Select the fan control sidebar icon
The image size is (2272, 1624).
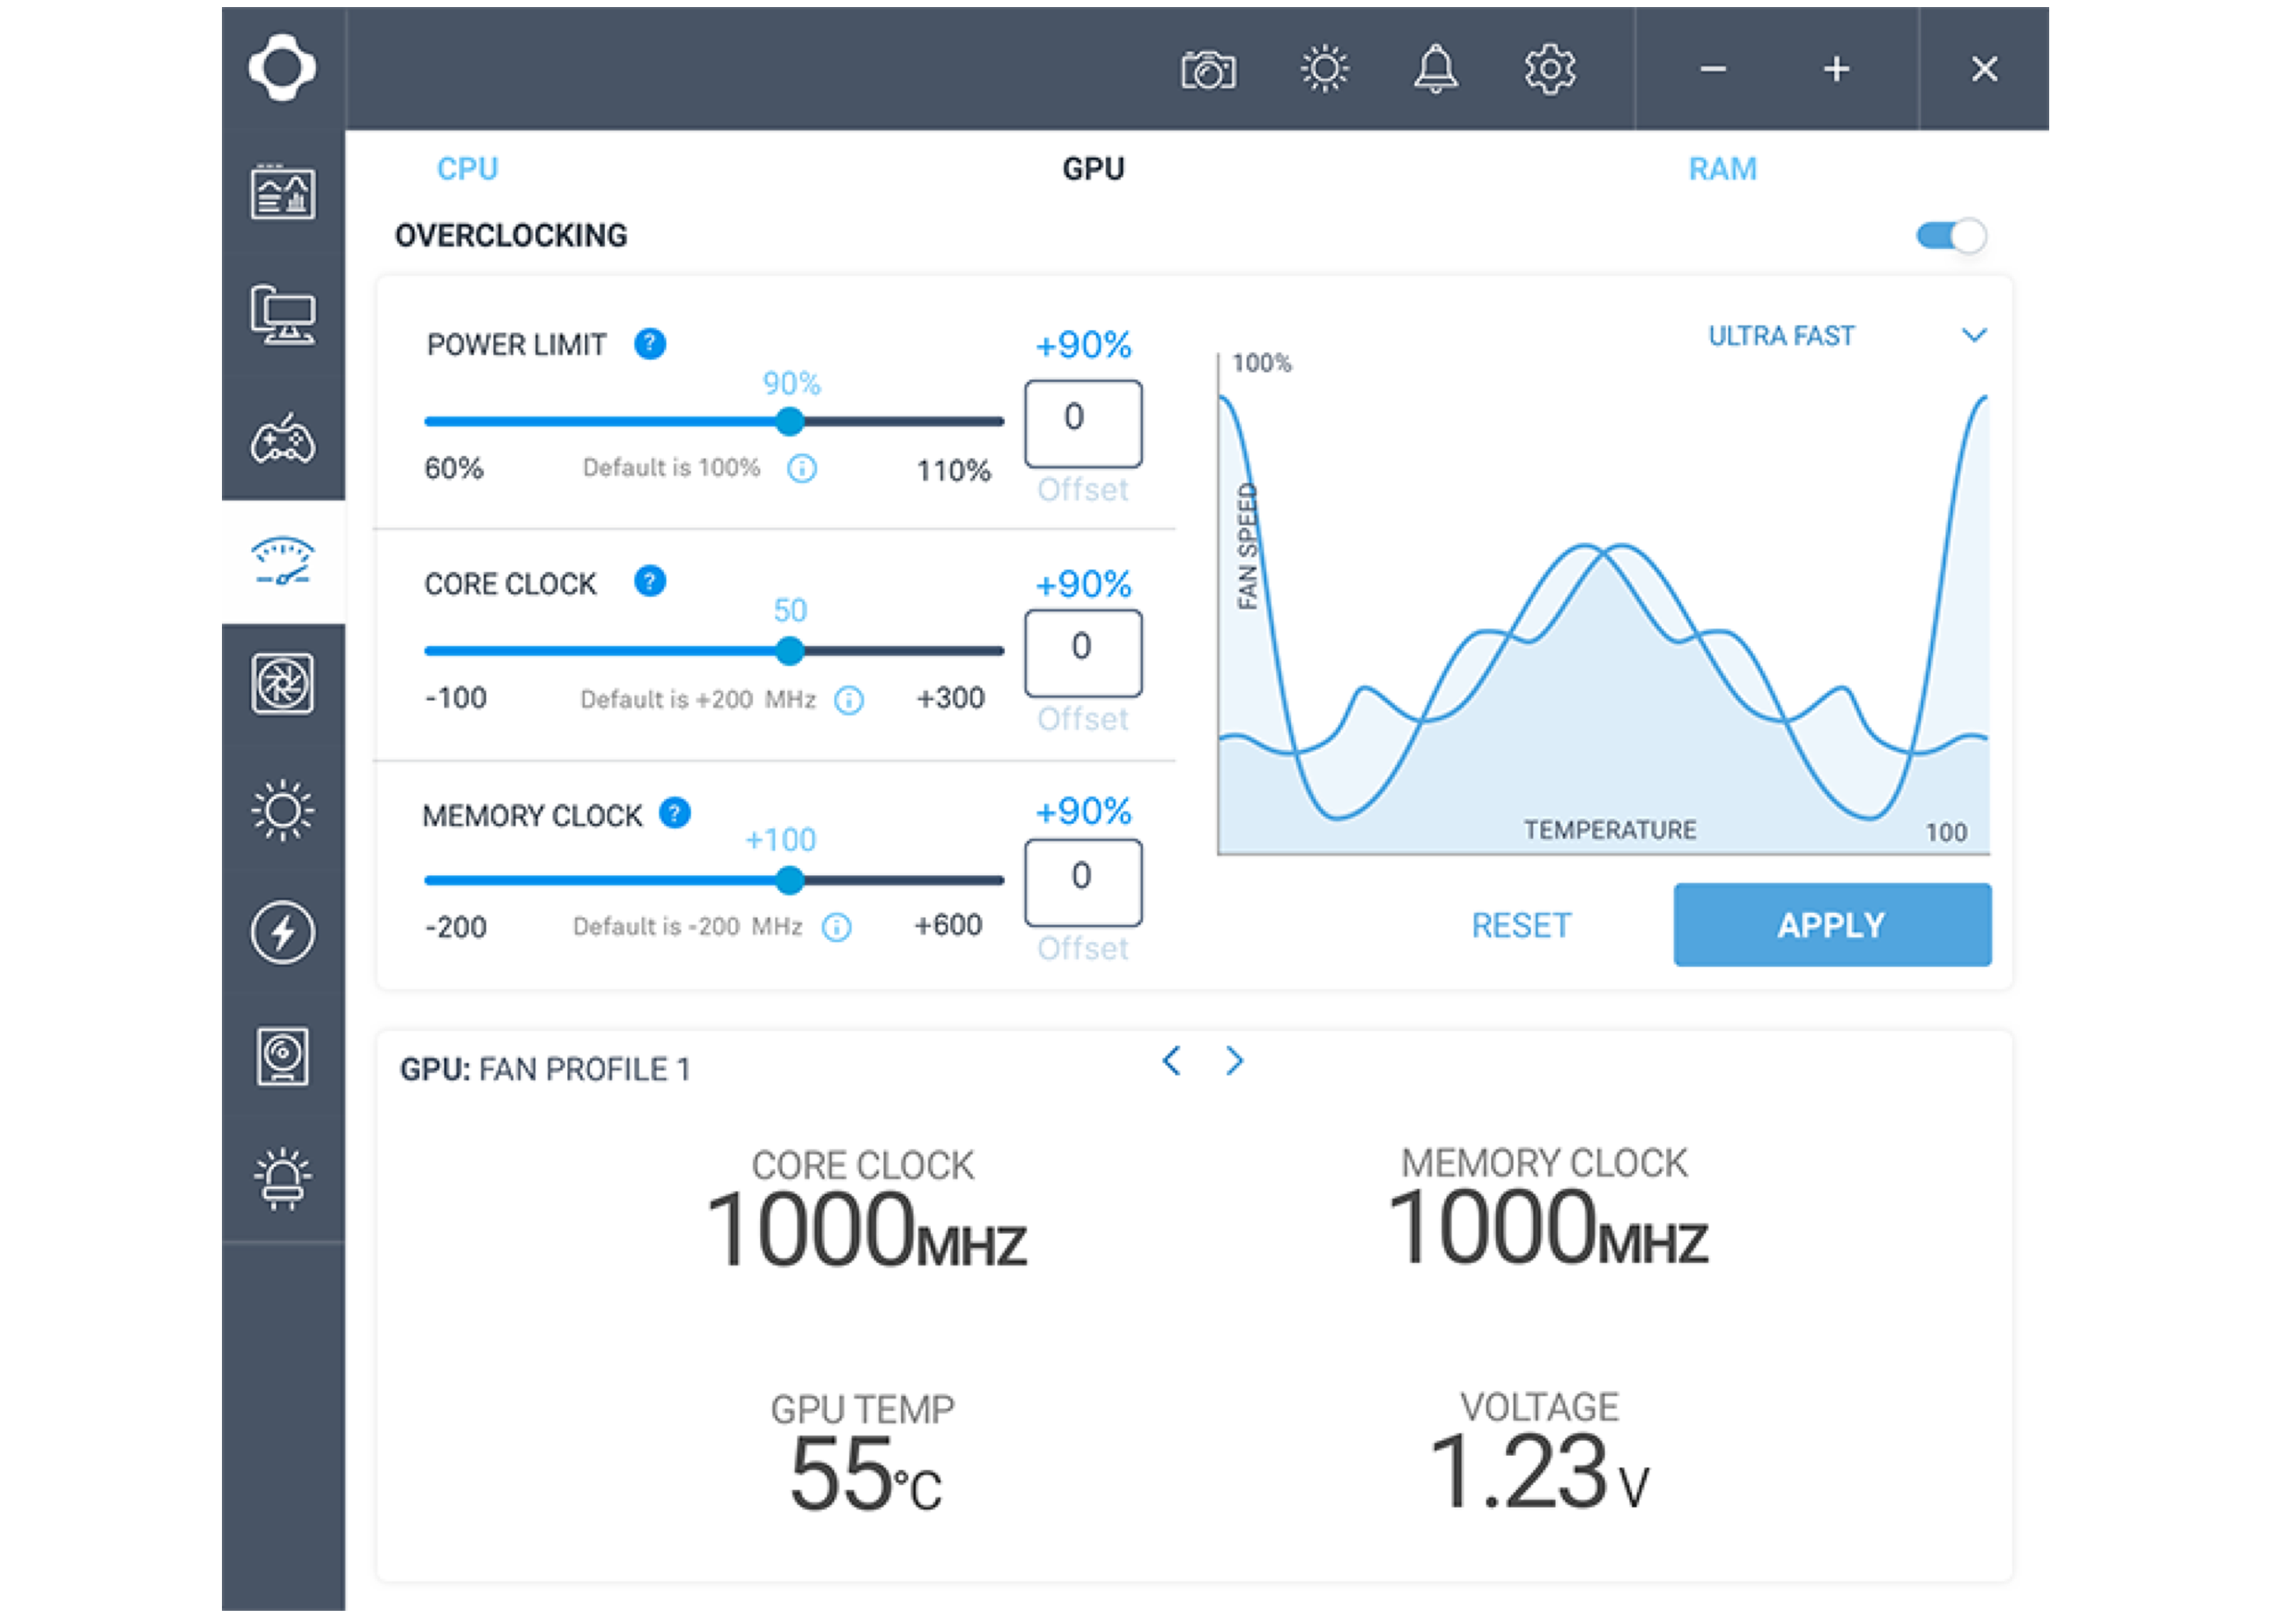click(x=282, y=684)
